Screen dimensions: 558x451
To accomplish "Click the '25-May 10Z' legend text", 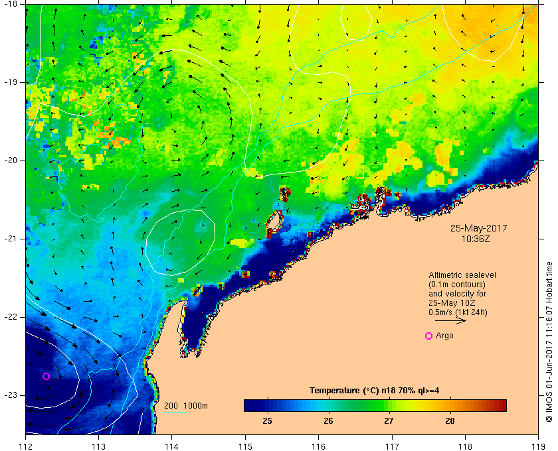I will pos(452,303).
